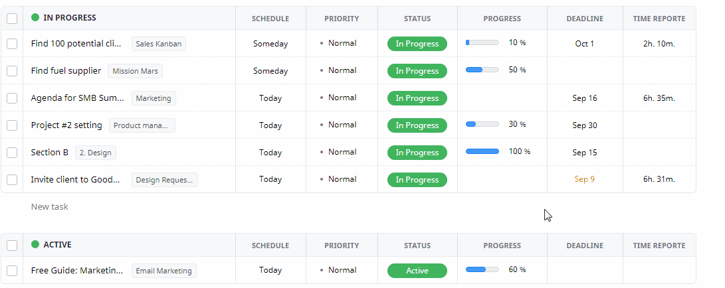
Task: Open priority Normal for Agenda for SMB Summit
Action: [x=338, y=98]
